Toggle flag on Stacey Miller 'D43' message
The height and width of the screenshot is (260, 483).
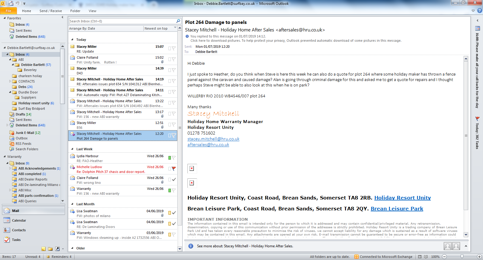point(174,70)
